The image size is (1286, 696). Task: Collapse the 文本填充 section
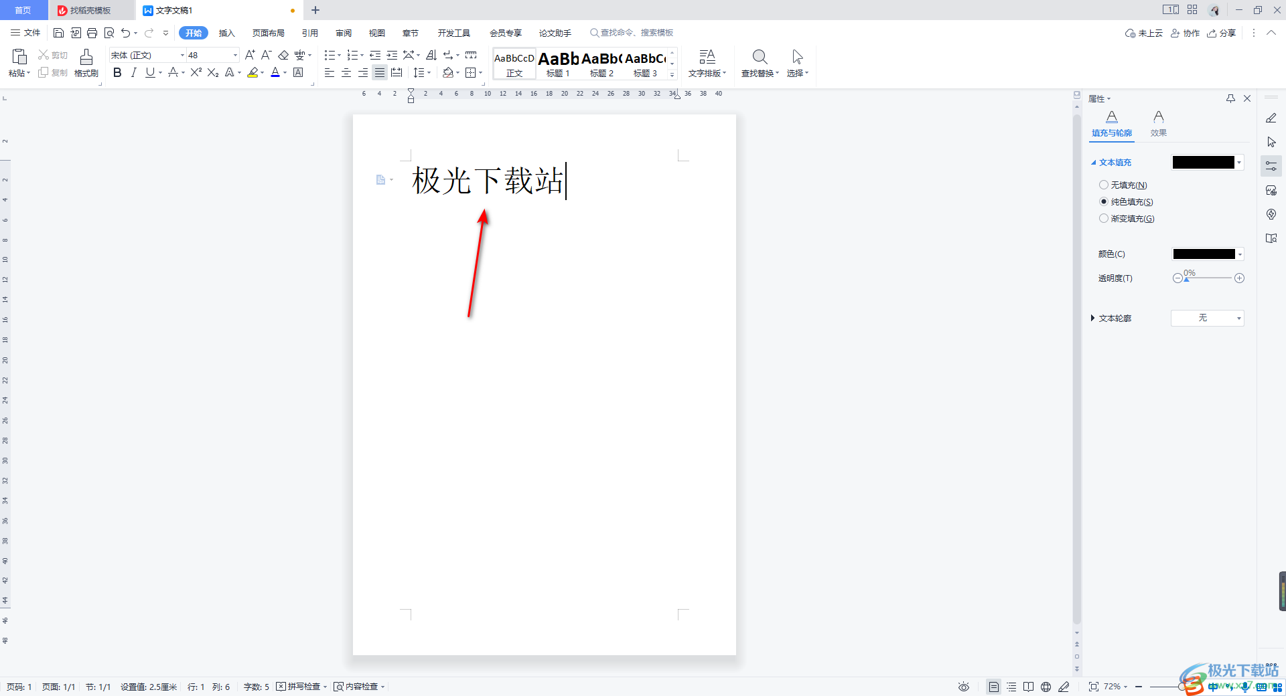[x=1093, y=163]
